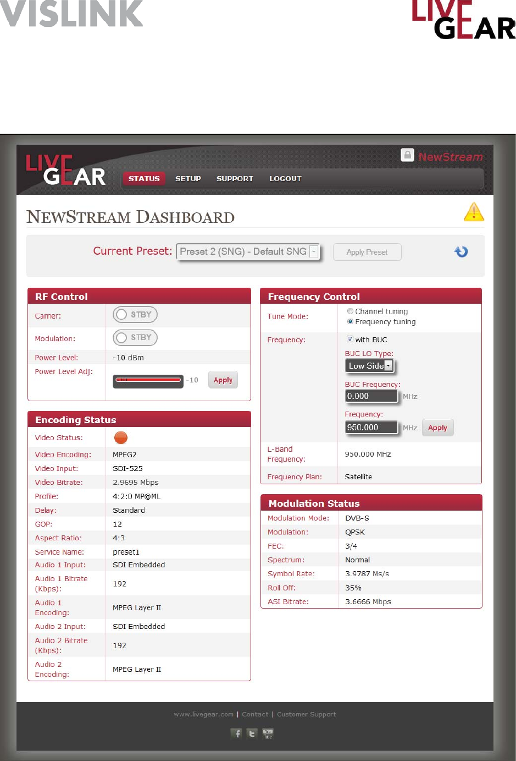
Task: Click the Aspect Ratio value 4:3
Action: pos(119,538)
